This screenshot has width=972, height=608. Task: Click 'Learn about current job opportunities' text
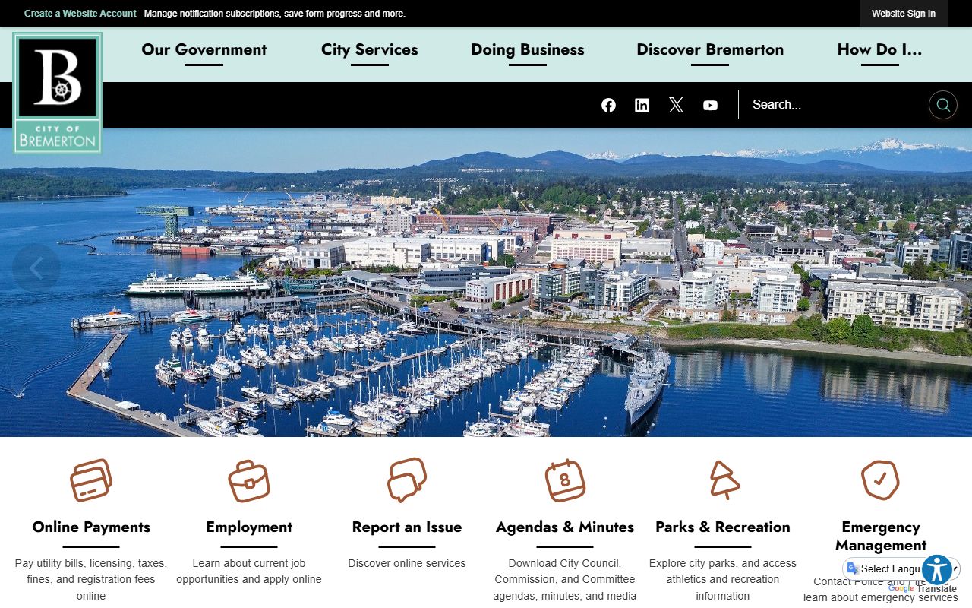pyautogui.click(x=249, y=572)
